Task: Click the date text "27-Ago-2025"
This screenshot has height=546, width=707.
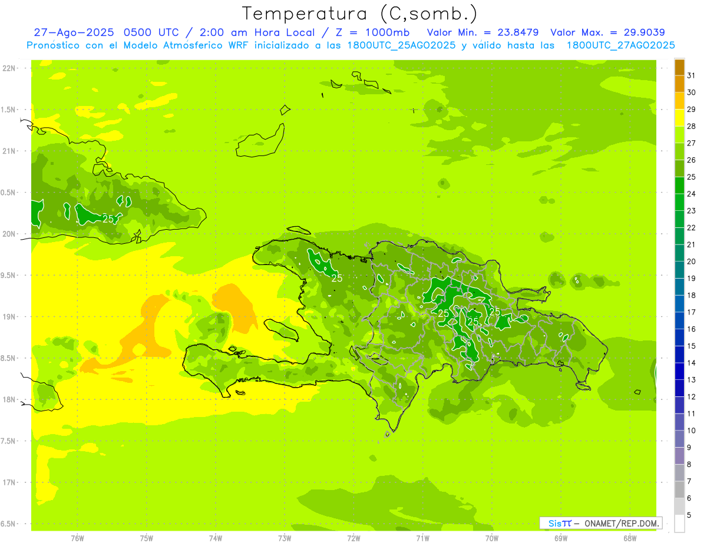Action: [75, 33]
